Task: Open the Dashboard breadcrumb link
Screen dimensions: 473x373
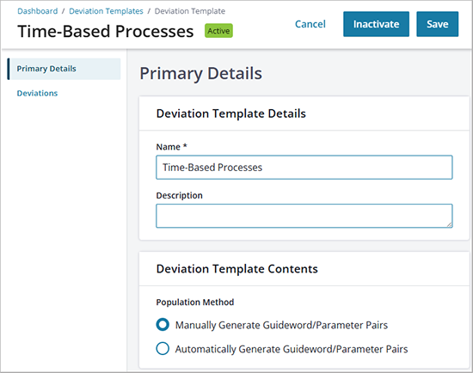Action: pyautogui.click(x=37, y=11)
